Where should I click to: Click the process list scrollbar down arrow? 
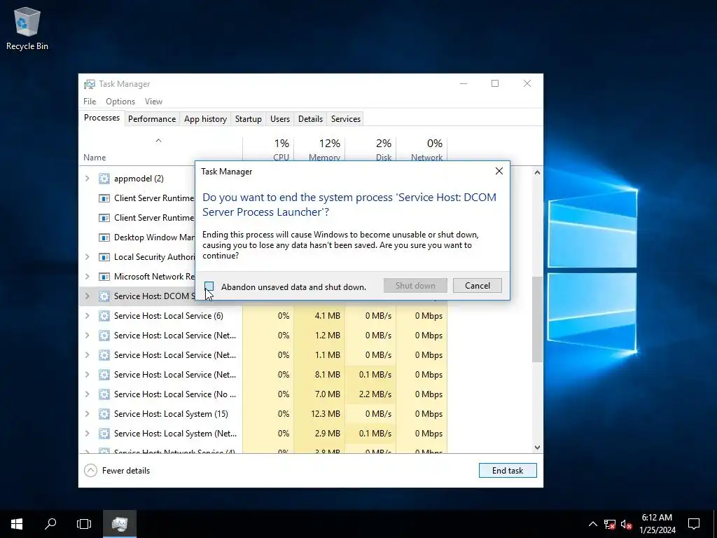click(x=537, y=448)
